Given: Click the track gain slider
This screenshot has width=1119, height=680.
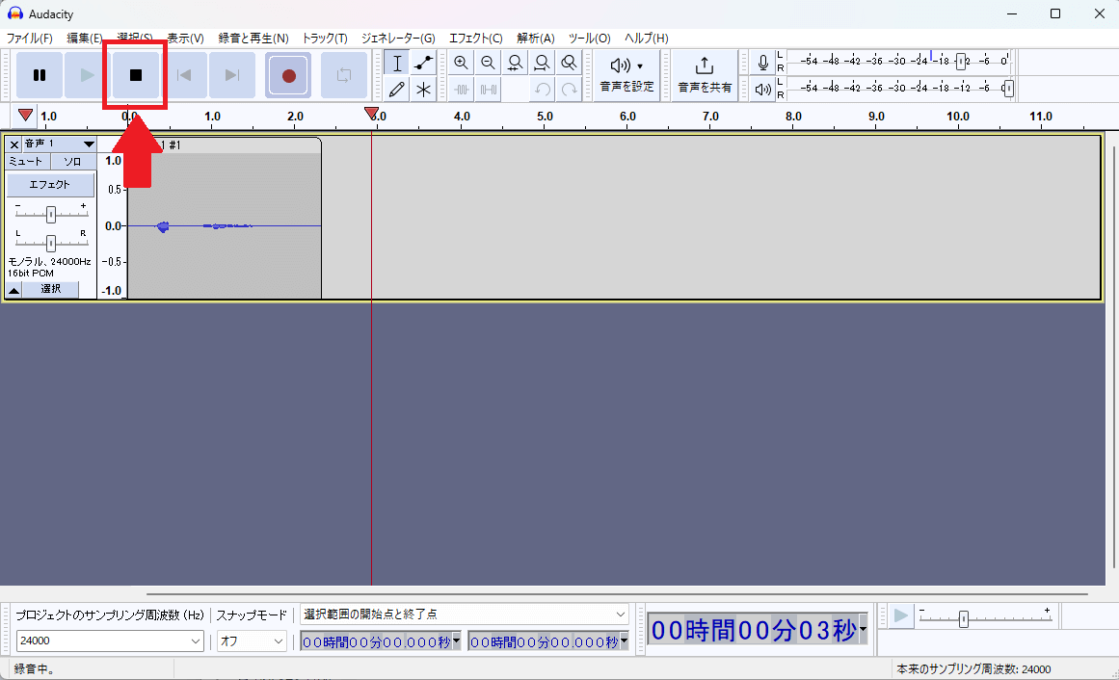Looking at the screenshot, I should [50, 215].
